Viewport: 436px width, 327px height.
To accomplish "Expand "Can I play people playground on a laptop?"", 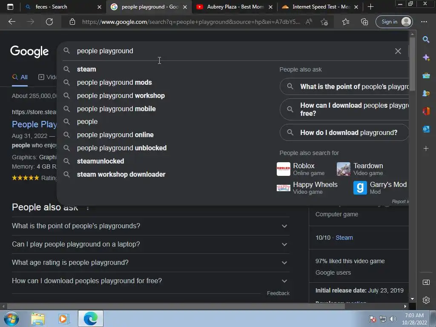I will click(x=151, y=244).
